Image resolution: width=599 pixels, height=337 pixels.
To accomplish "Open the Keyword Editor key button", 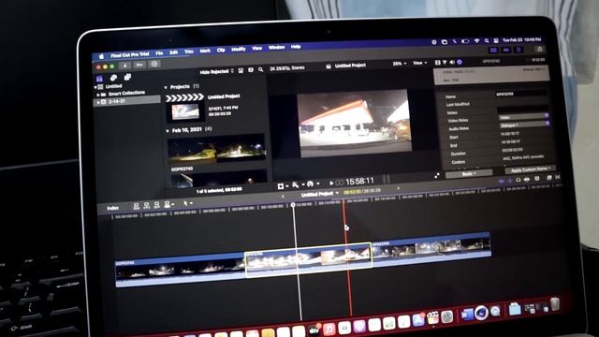I will pyautogui.click(x=139, y=65).
